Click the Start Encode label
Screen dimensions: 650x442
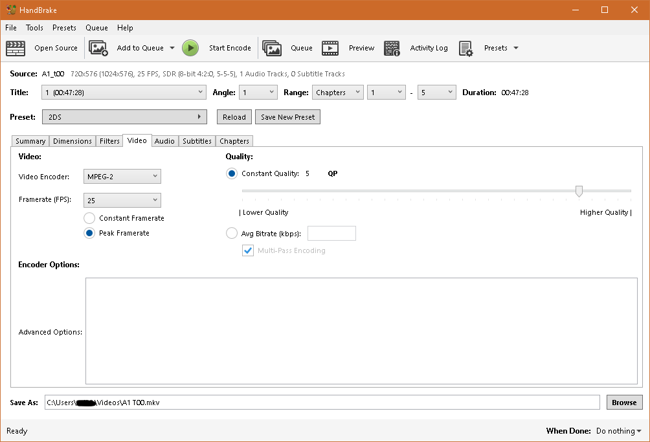tap(230, 48)
